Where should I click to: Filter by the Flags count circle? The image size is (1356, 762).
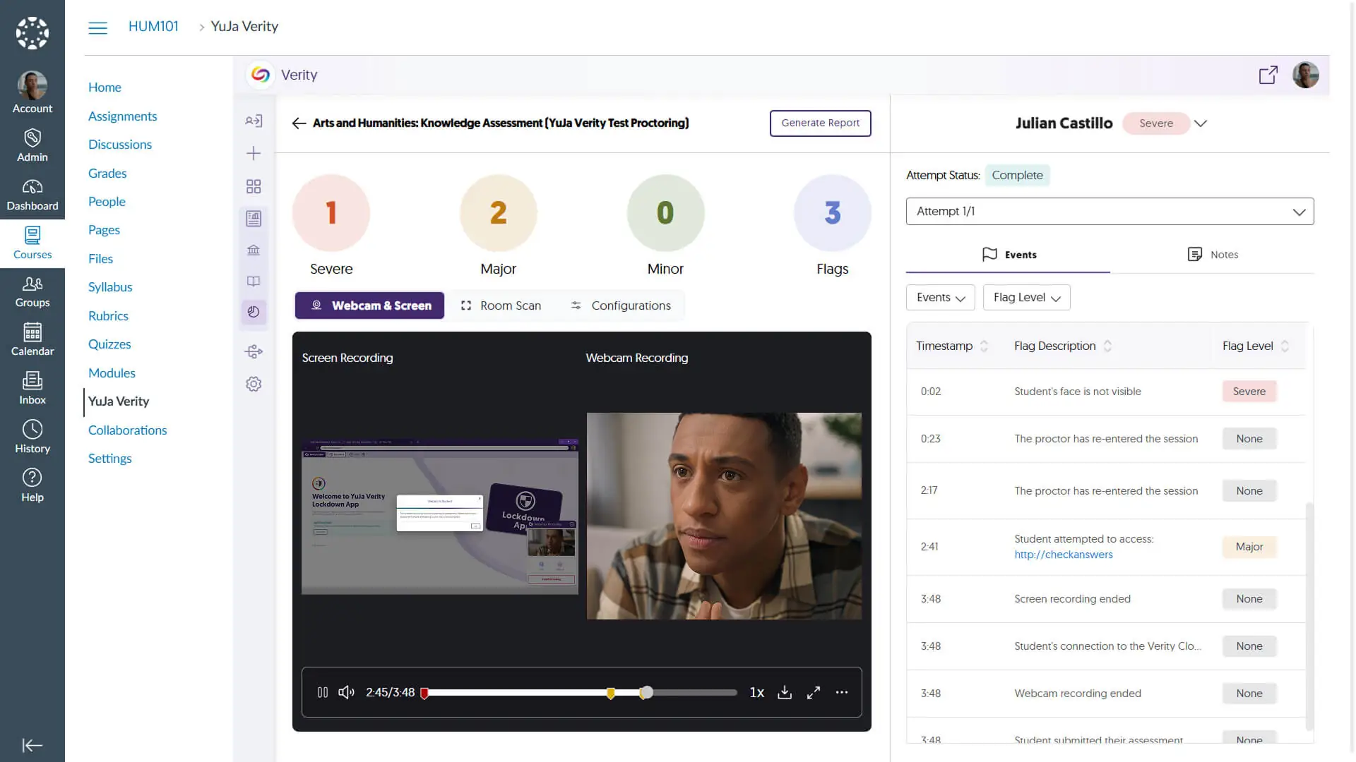coord(833,213)
